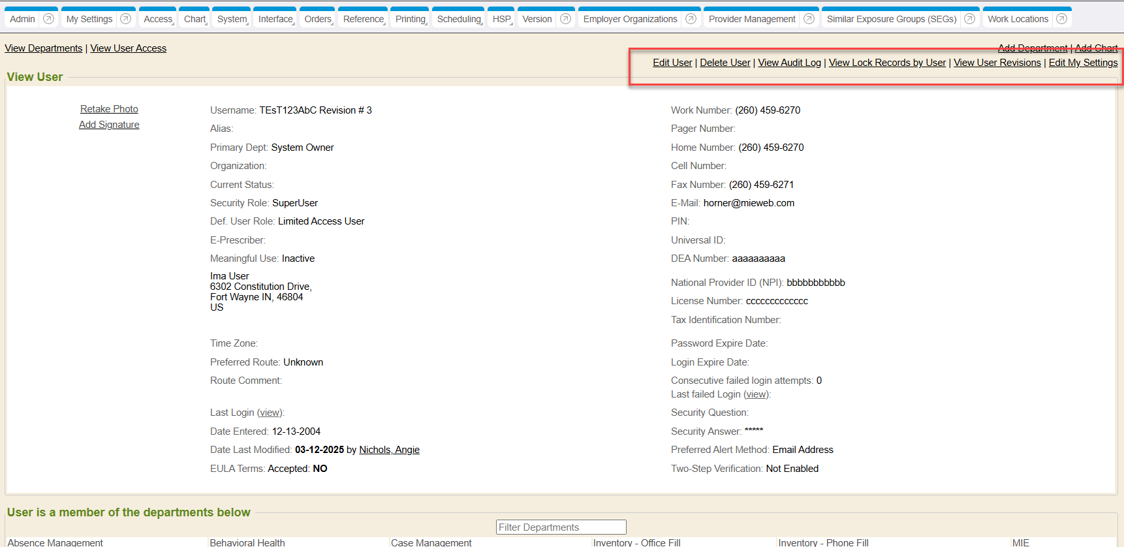Switch to the Admin tab
The image size is (1124, 547).
(x=23, y=19)
